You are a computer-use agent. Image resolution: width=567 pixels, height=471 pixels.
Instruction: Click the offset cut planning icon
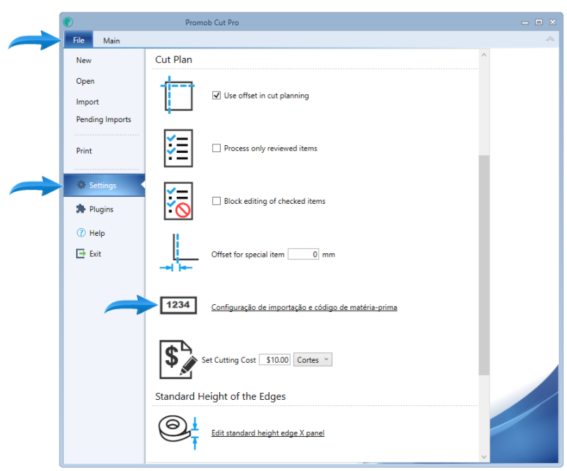point(177,95)
